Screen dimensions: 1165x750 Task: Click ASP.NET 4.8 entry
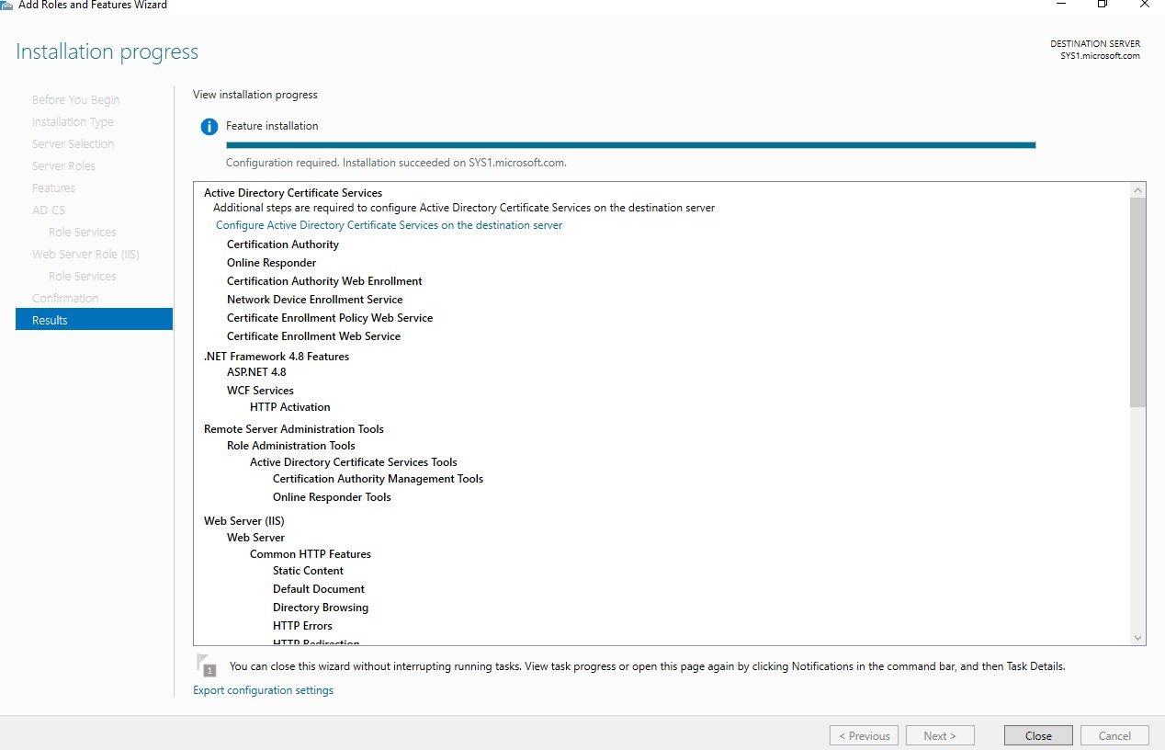pyautogui.click(x=256, y=372)
